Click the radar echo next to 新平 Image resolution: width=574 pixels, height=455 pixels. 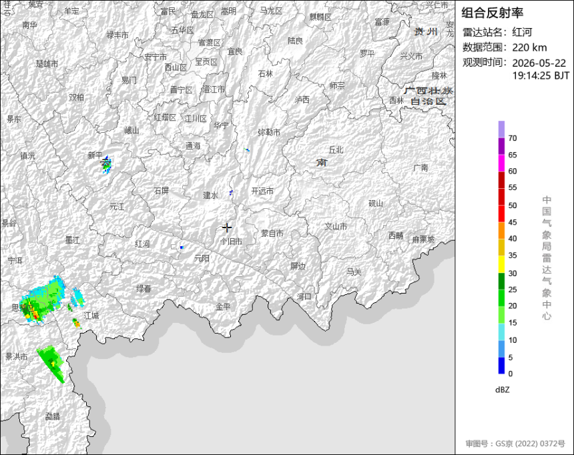click(106, 165)
